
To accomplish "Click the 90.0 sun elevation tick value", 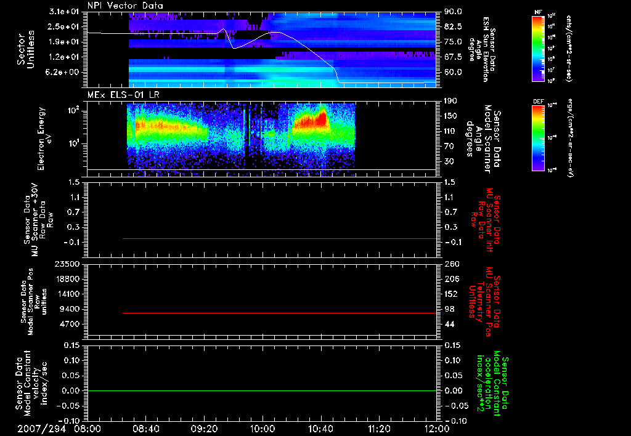I will pyautogui.click(x=453, y=12).
